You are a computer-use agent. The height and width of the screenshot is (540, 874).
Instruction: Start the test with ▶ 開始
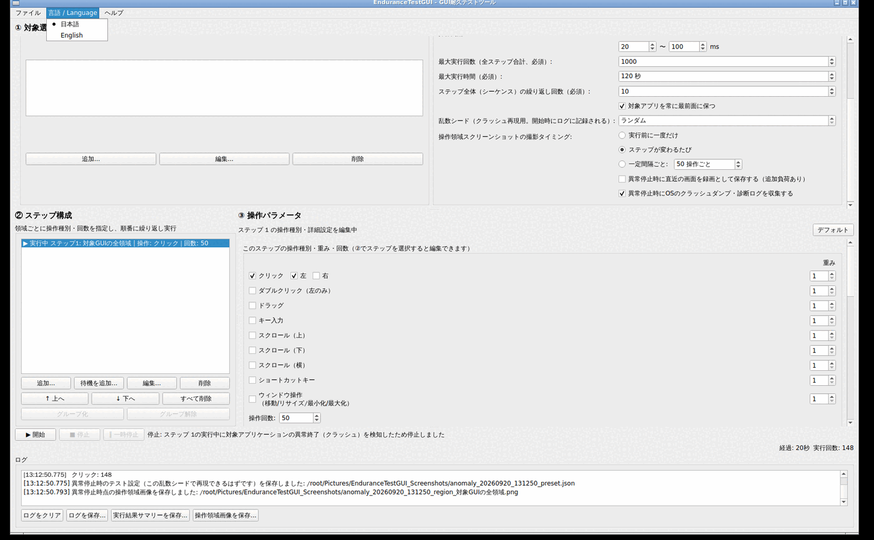point(36,434)
